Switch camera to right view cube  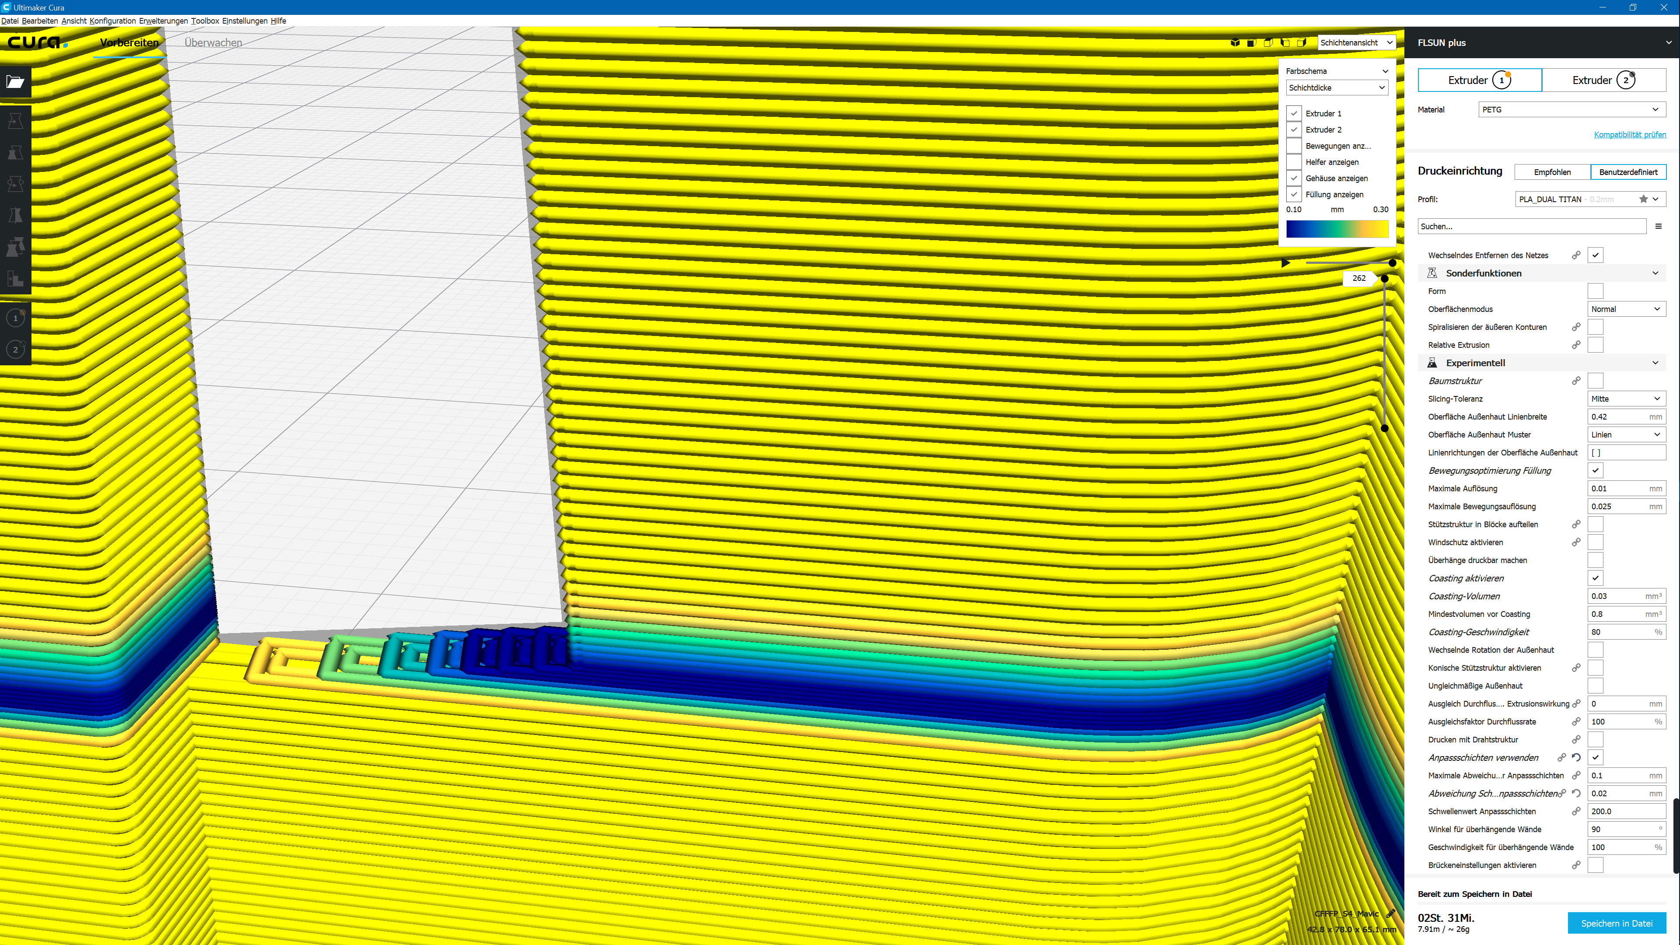click(x=1302, y=42)
